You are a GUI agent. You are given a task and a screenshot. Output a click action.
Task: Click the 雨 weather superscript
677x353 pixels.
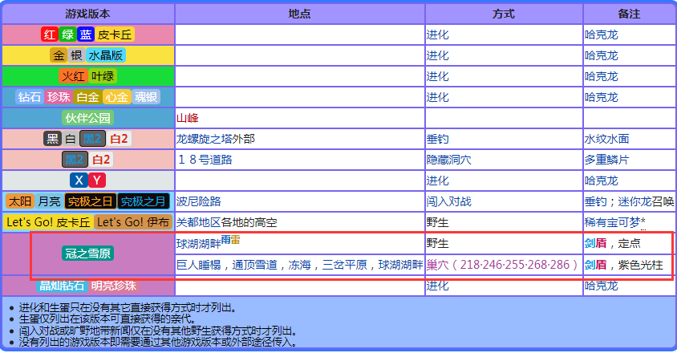click(225, 240)
